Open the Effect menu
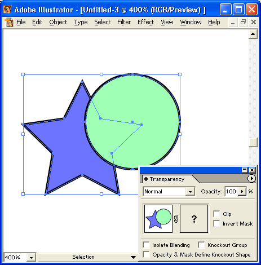This screenshot has width=261, height=265. (x=146, y=22)
